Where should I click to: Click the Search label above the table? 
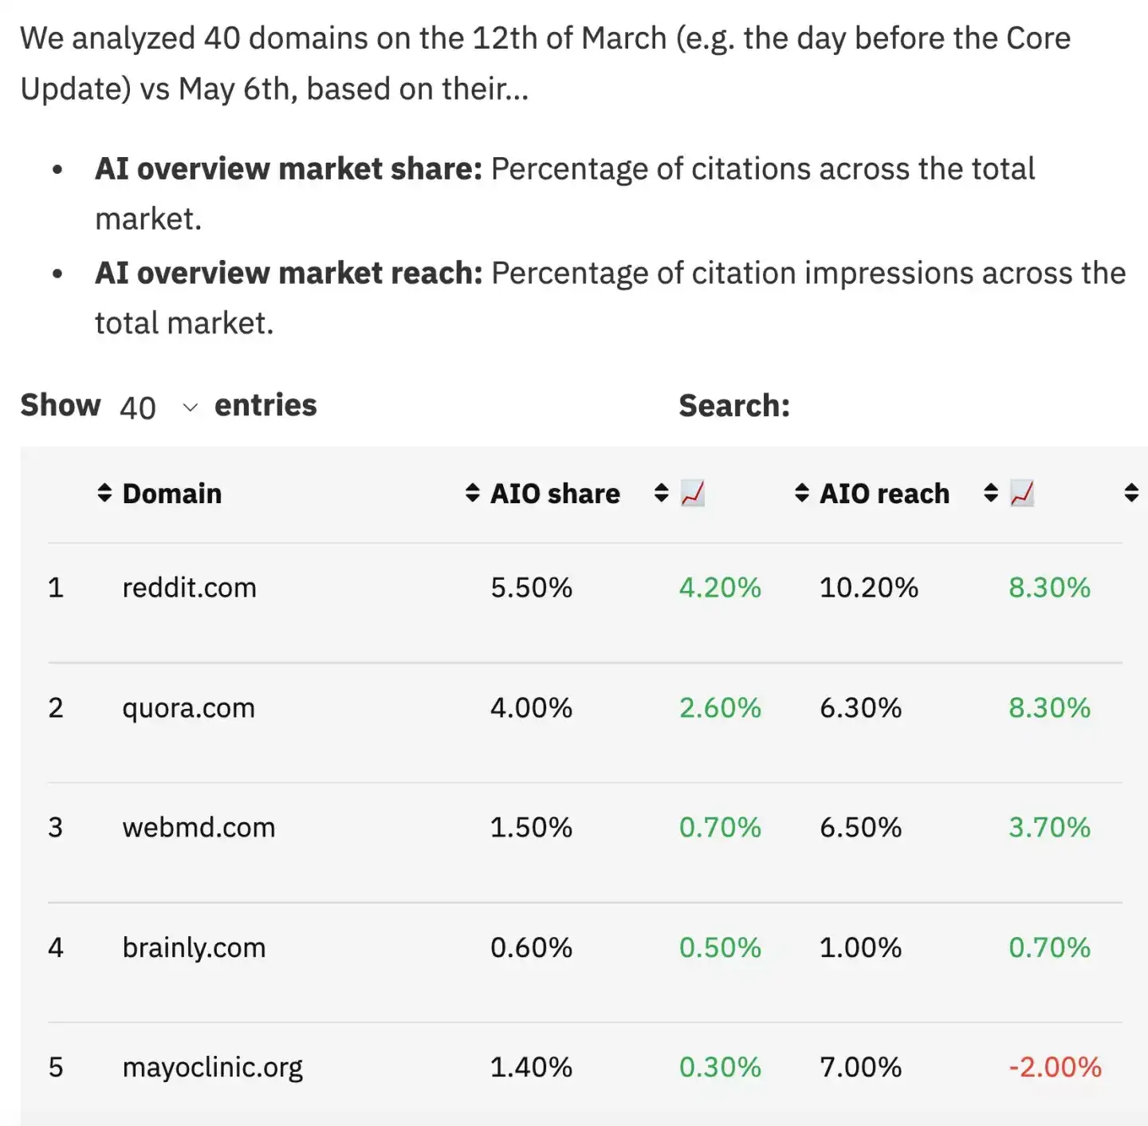click(x=734, y=406)
